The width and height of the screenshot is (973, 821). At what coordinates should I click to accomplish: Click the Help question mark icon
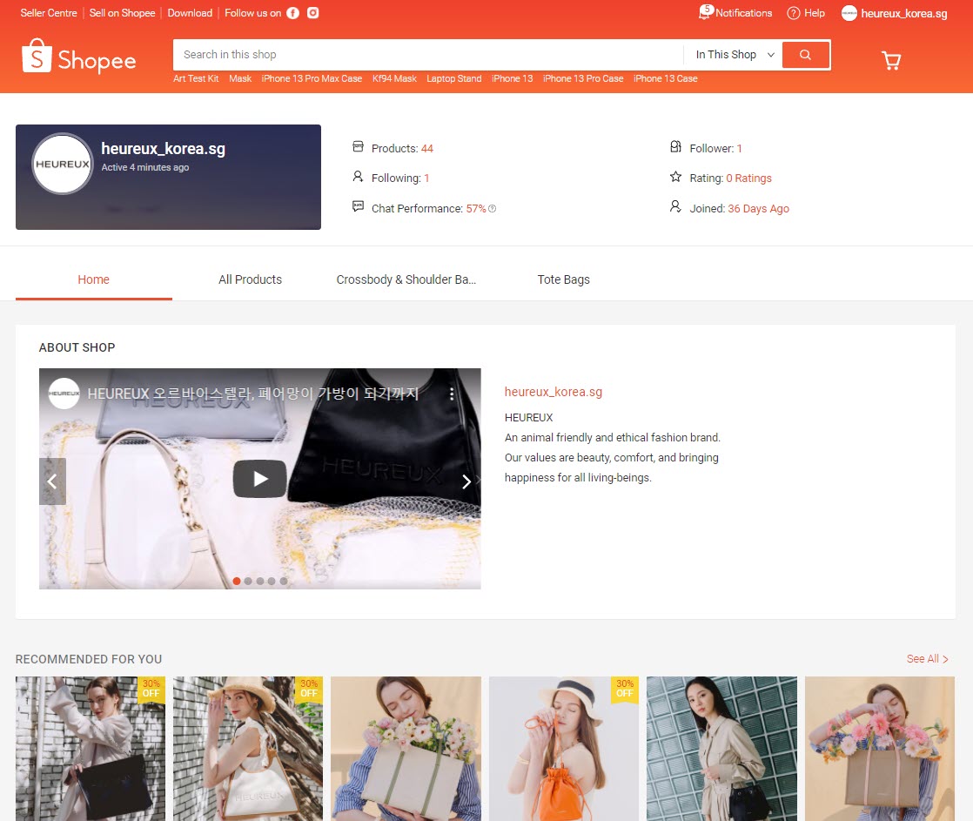(x=793, y=13)
